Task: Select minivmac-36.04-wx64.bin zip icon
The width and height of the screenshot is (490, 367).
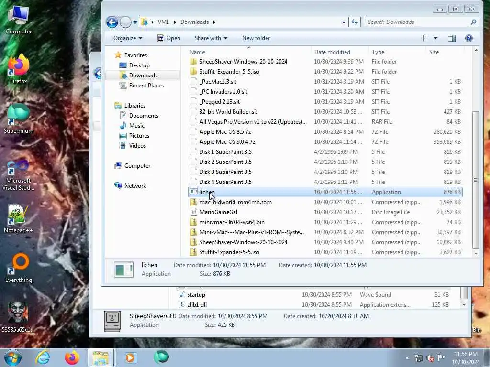Action: tap(194, 222)
